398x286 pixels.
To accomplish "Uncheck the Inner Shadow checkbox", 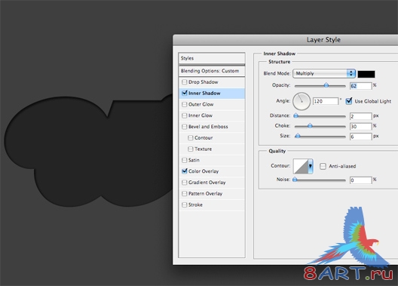I will click(185, 94).
